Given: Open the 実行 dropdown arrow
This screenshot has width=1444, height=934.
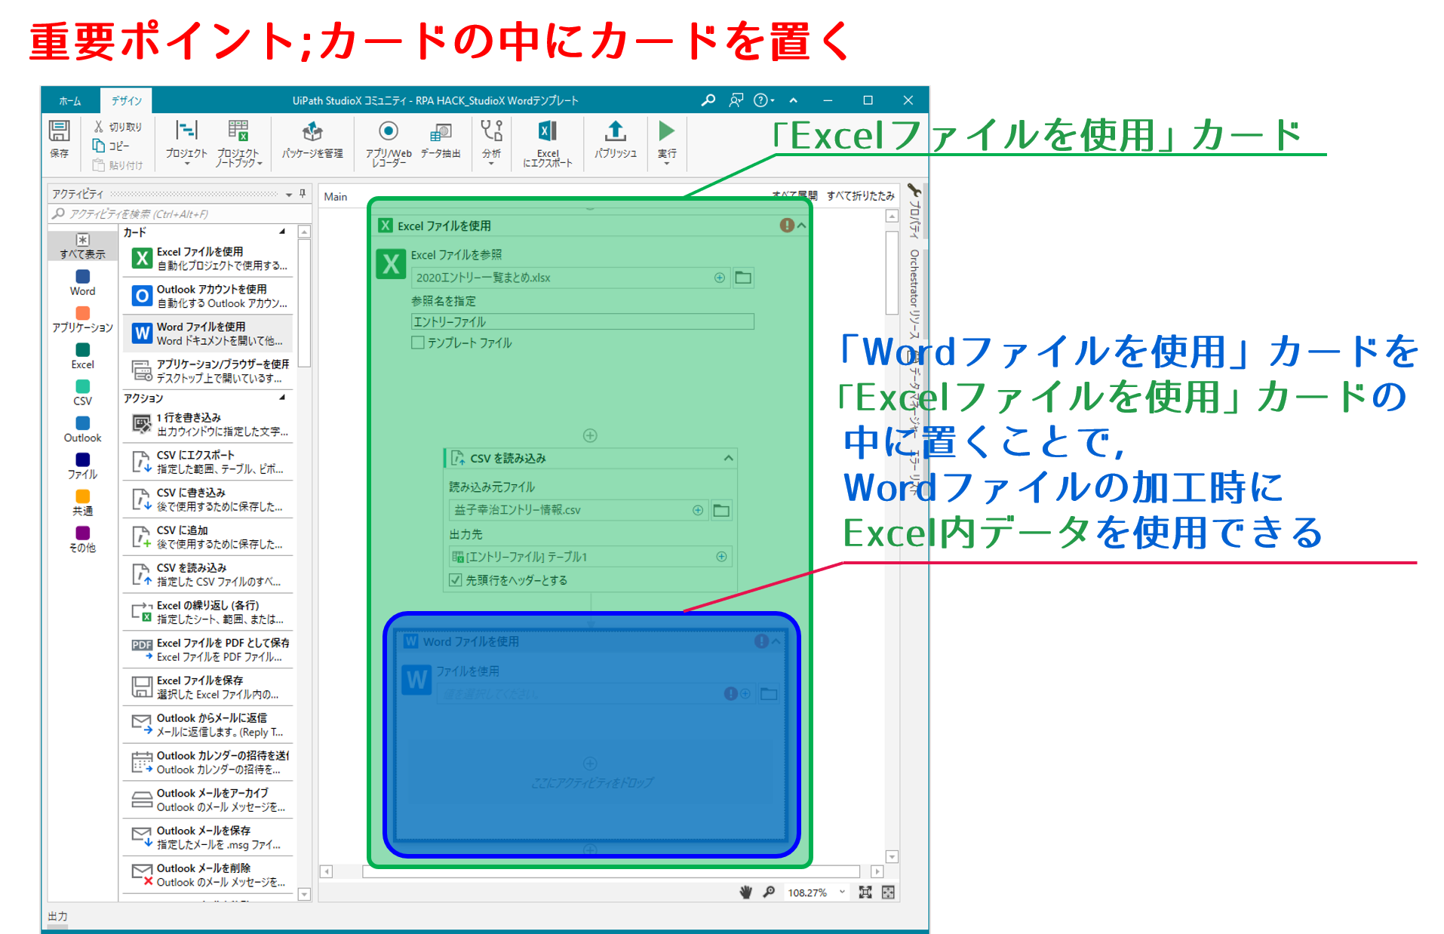Looking at the screenshot, I should click(x=666, y=164).
